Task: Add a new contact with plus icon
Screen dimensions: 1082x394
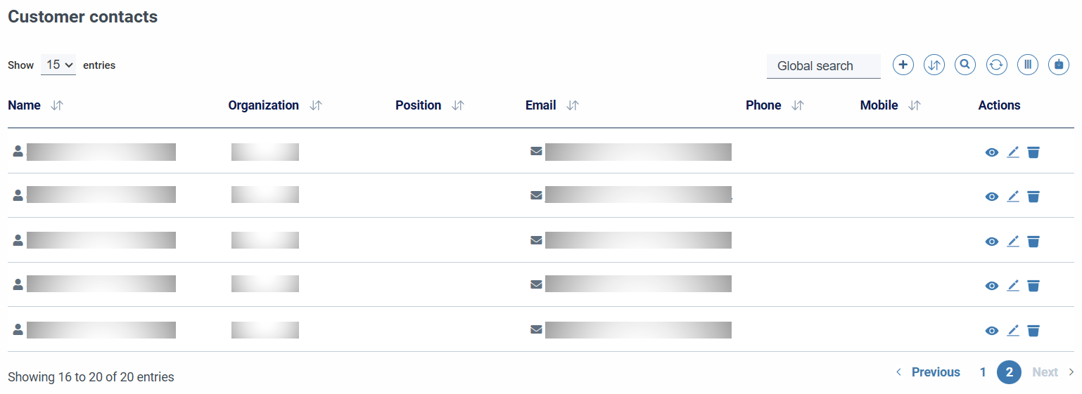Action: (x=903, y=65)
